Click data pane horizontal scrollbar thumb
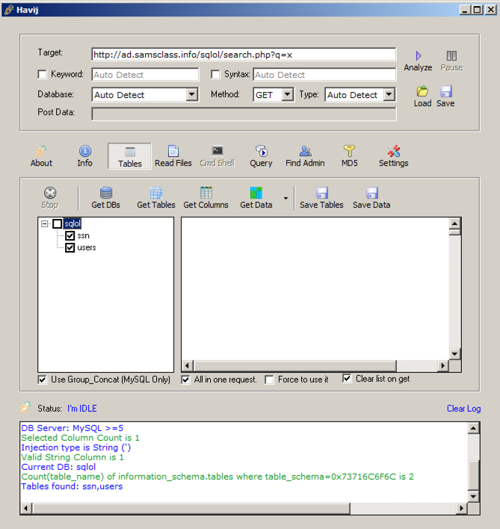This screenshot has height=529, width=500. click(295, 365)
